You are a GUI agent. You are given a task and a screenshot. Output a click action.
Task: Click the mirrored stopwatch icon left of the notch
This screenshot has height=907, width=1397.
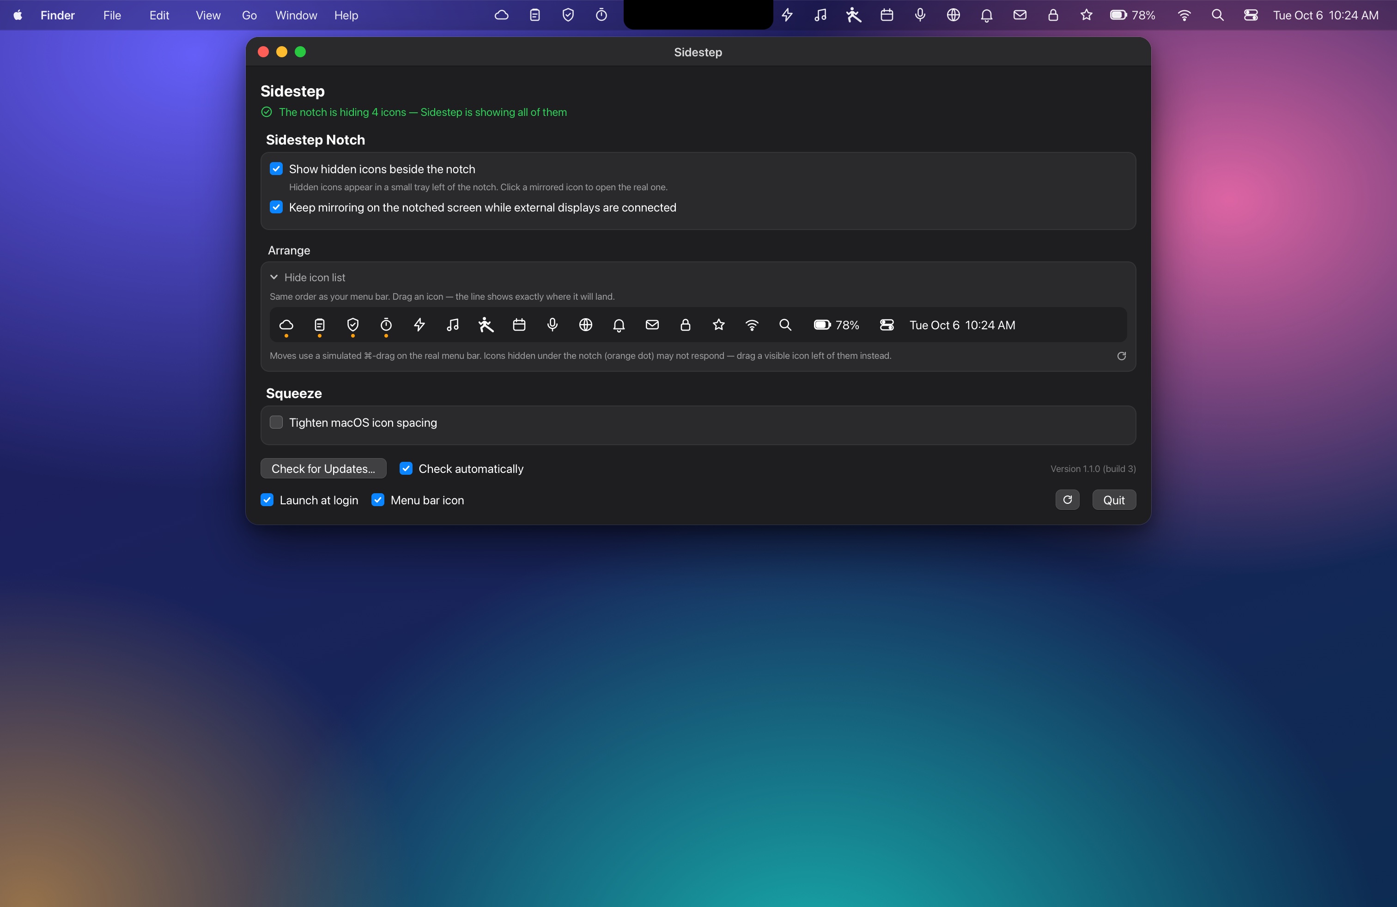601,15
